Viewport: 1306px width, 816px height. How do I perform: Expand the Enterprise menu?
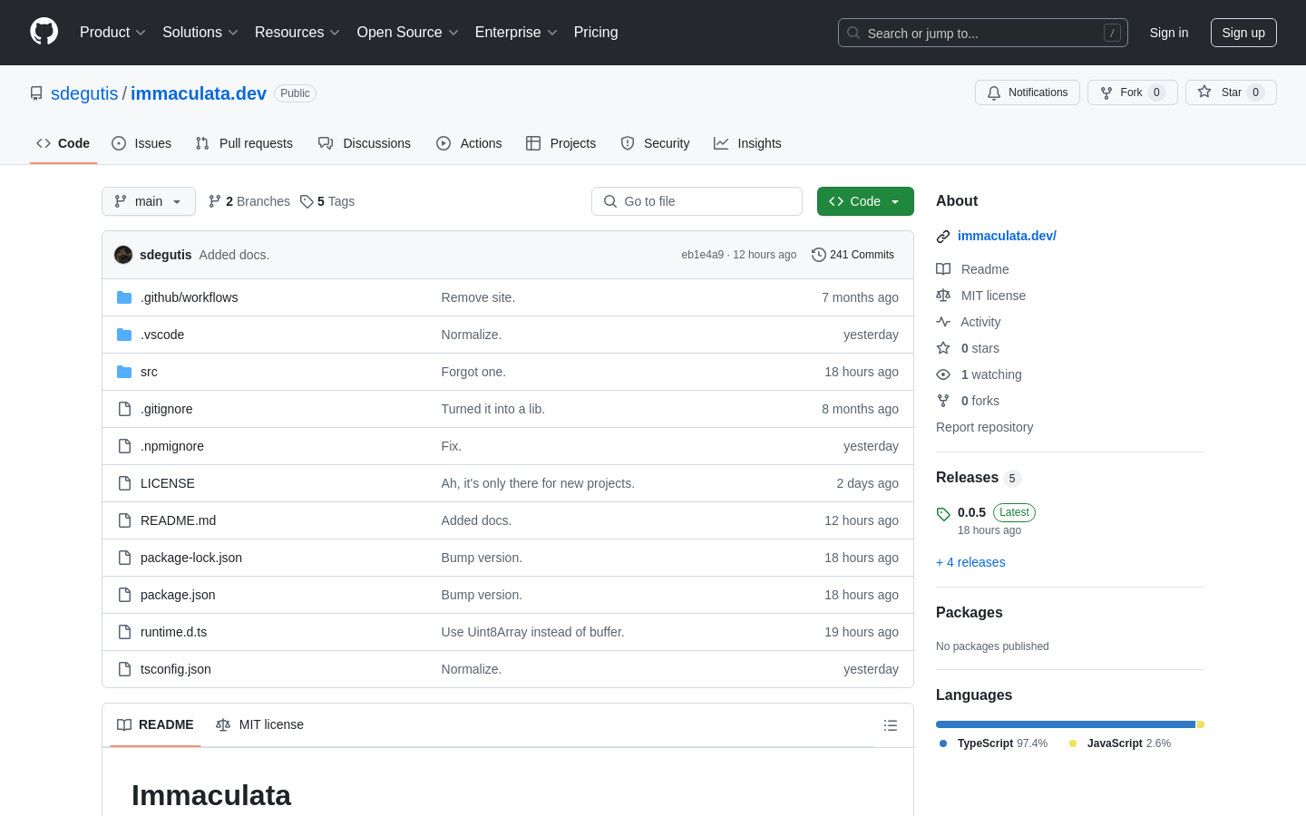pyautogui.click(x=516, y=33)
